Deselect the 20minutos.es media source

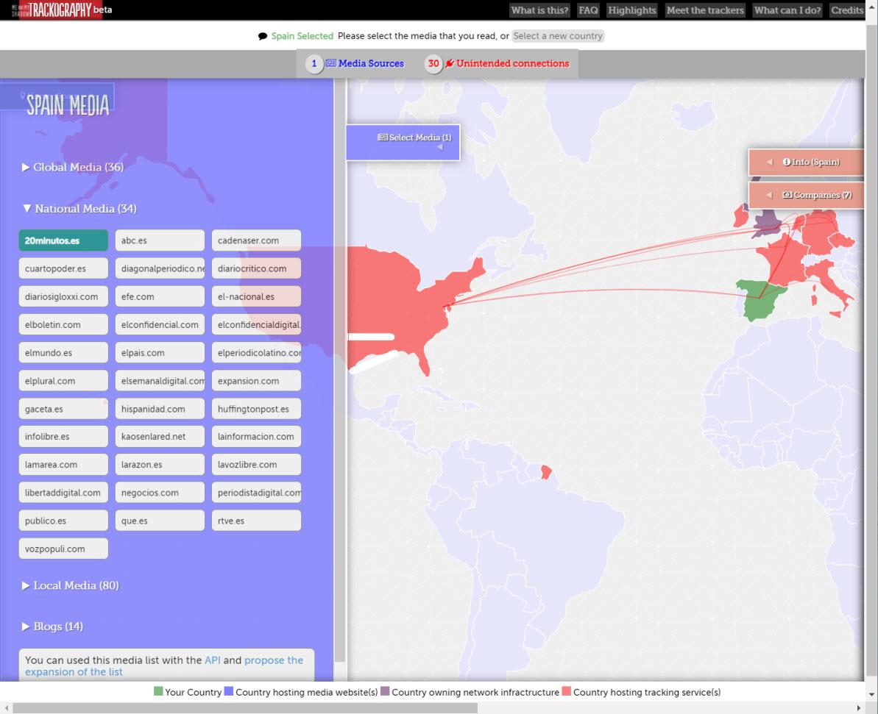pos(63,240)
